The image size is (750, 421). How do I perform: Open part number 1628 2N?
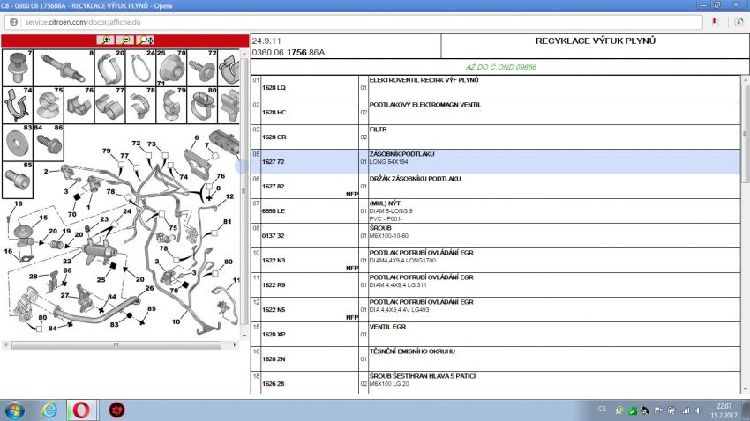(274, 359)
